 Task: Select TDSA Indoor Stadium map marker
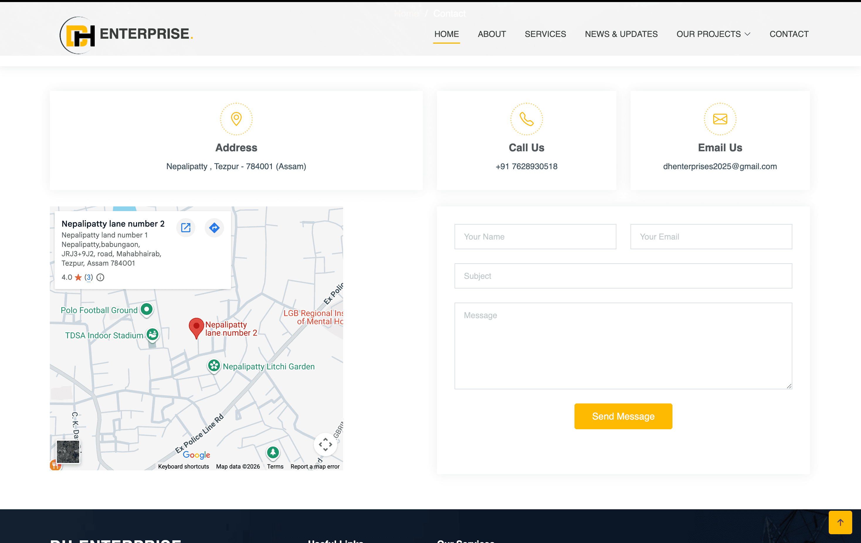click(153, 335)
